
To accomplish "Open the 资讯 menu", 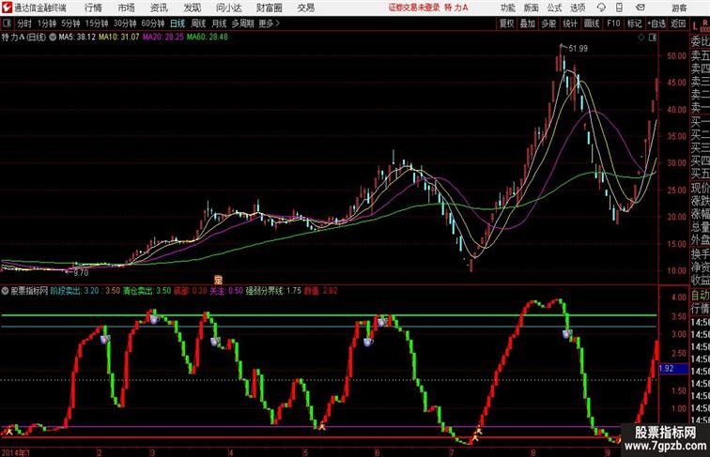I will click(x=159, y=8).
